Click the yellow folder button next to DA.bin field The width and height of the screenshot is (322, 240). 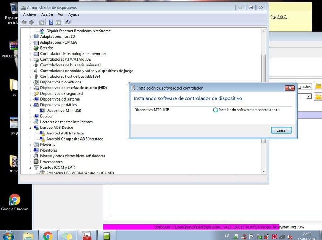[x=318, y=86]
